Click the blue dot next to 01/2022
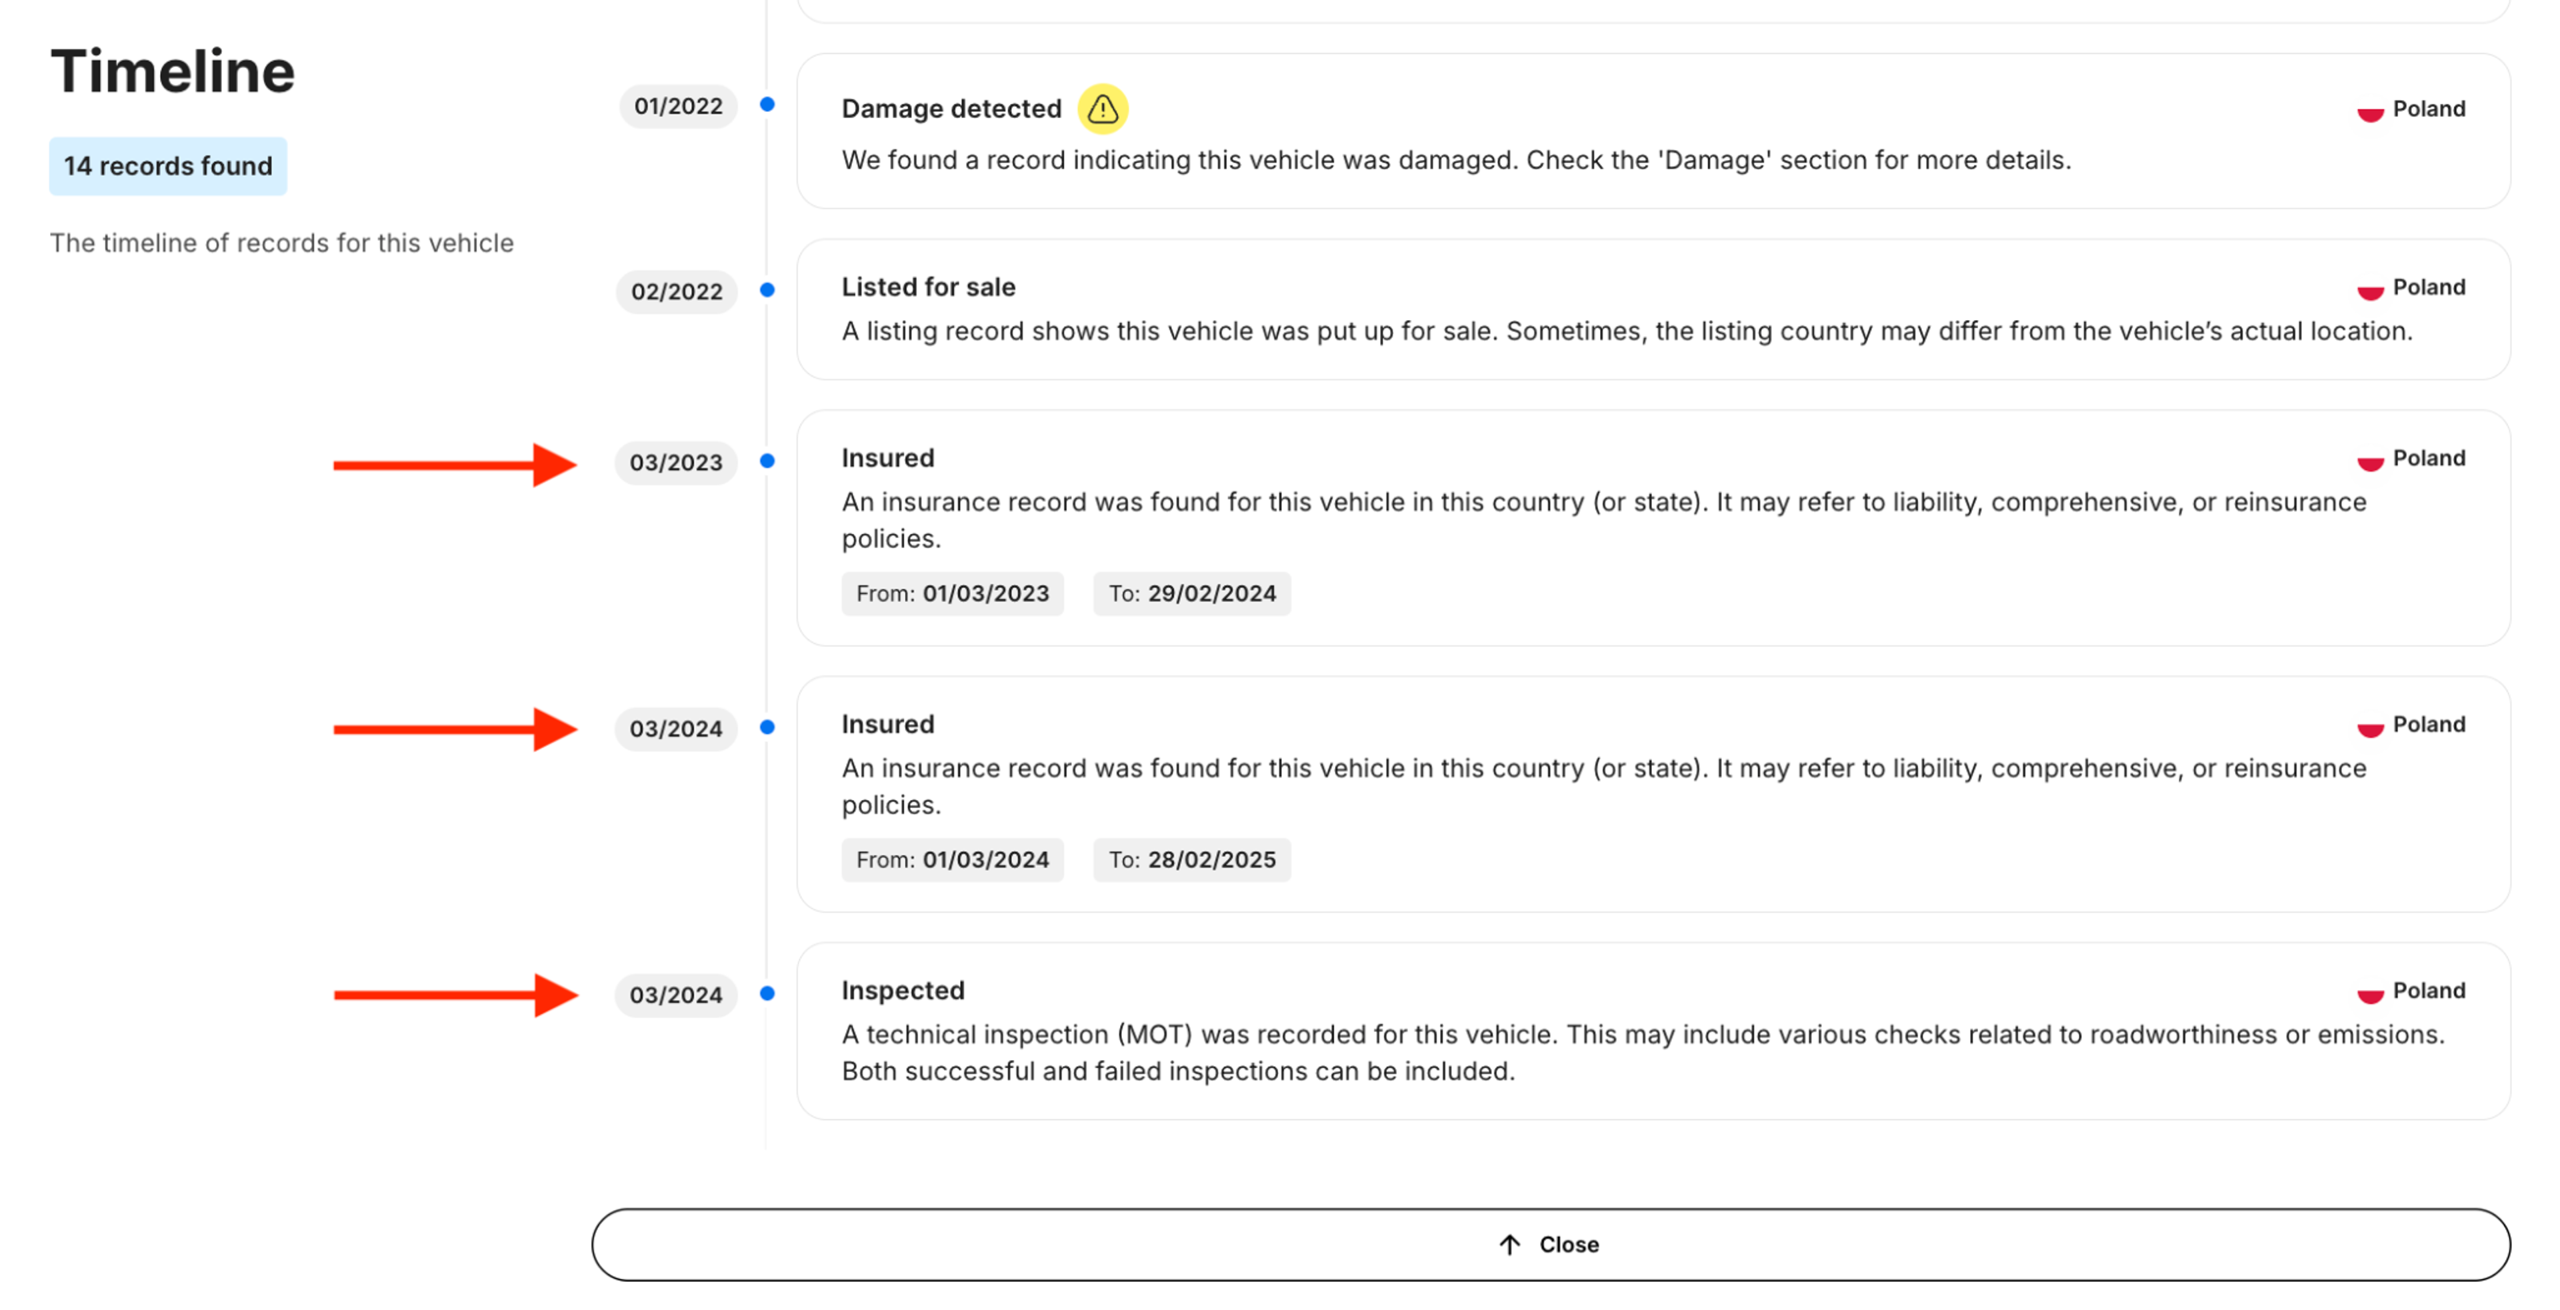 [x=767, y=105]
